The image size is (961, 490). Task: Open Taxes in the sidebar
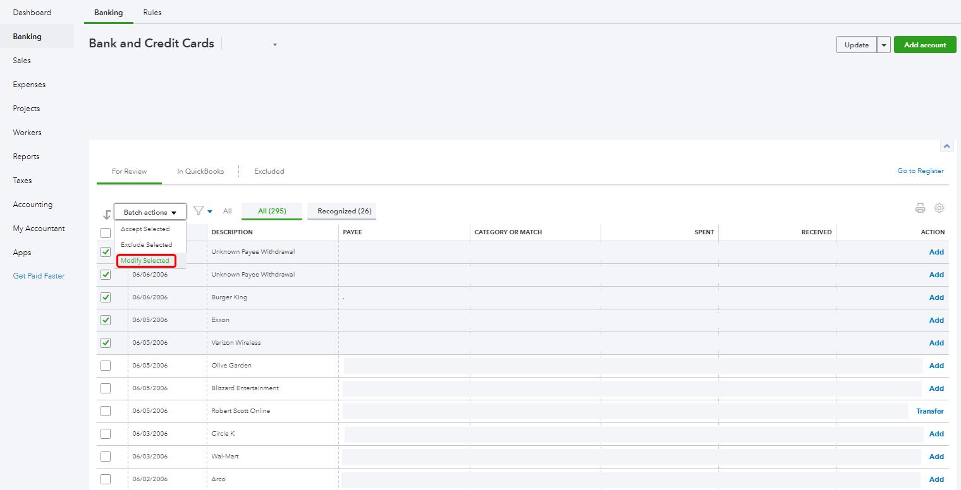pos(22,181)
